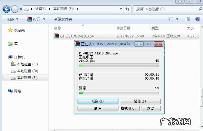Image resolution: width=203 pixels, height=131 pixels.
Task: Click the change view icon
Action: (x=171, y=19)
